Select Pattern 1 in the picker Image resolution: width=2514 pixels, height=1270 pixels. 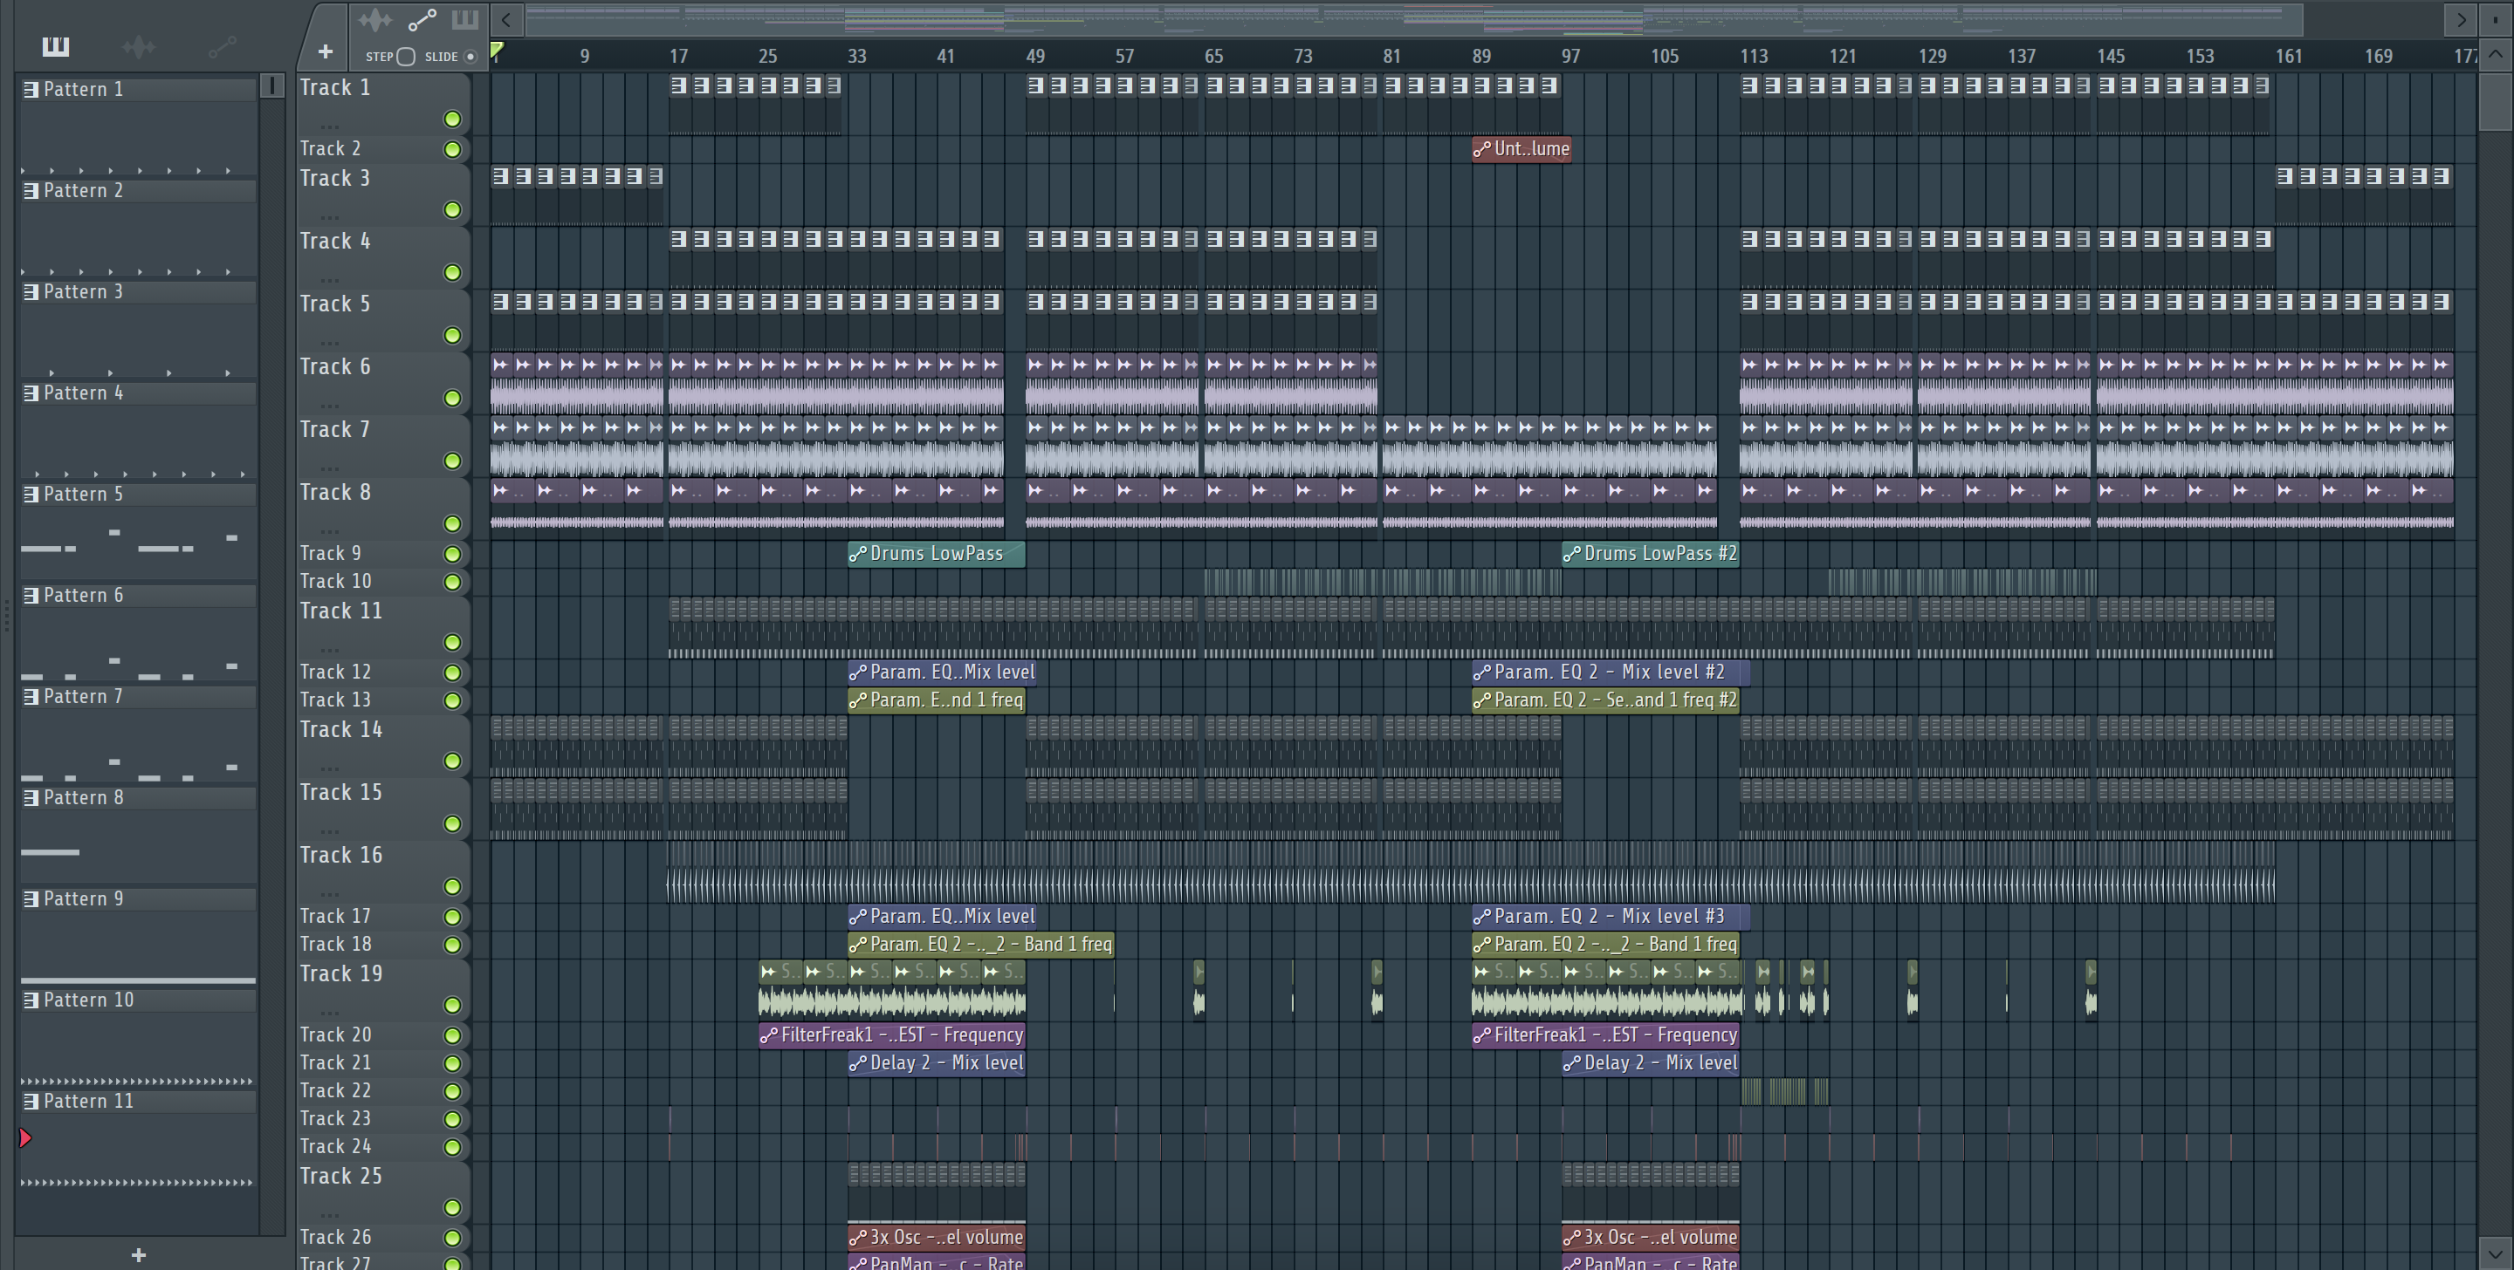pos(138,89)
